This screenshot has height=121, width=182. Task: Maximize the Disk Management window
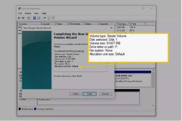pyautogui.click(x=143, y=8)
